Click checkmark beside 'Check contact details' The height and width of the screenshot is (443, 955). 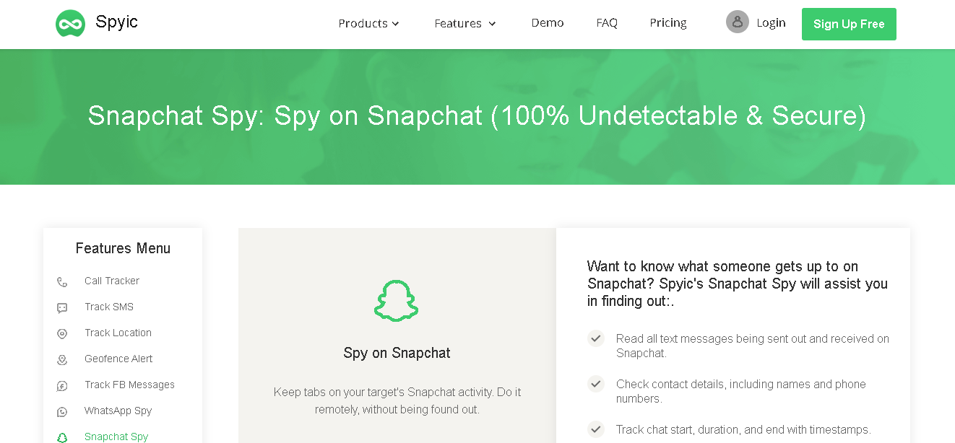click(x=596, y=384)
